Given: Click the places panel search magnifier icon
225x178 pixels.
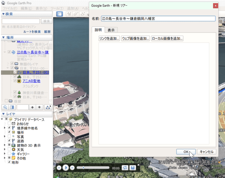Looking at the screenshot, I should click(5, 107).
